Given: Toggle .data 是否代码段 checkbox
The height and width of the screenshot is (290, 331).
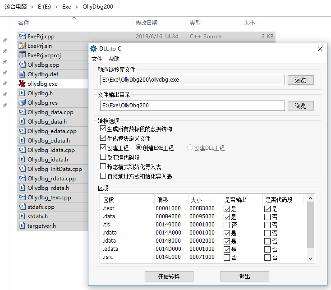Looking at the screenshot, I should coord(267,217).
